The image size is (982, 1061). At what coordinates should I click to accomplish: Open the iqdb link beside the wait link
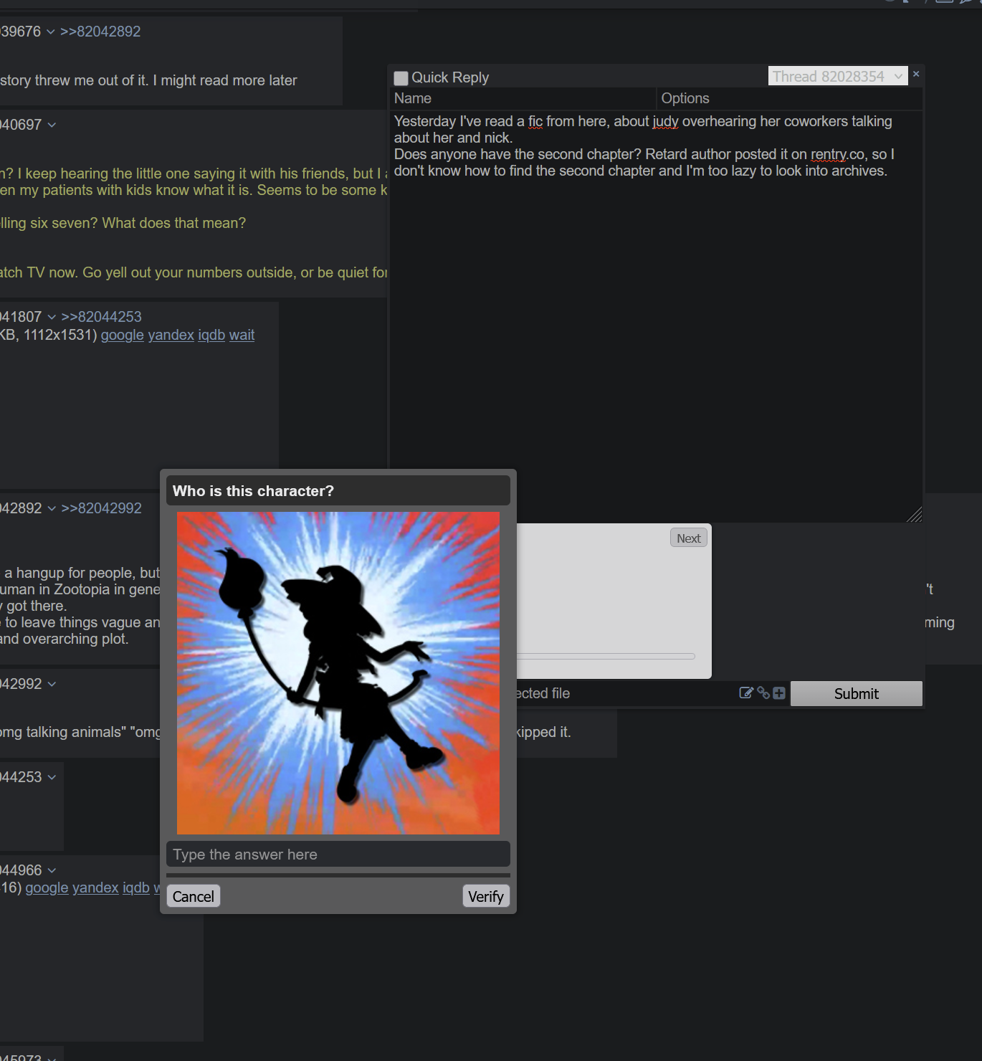coord(211,335)
